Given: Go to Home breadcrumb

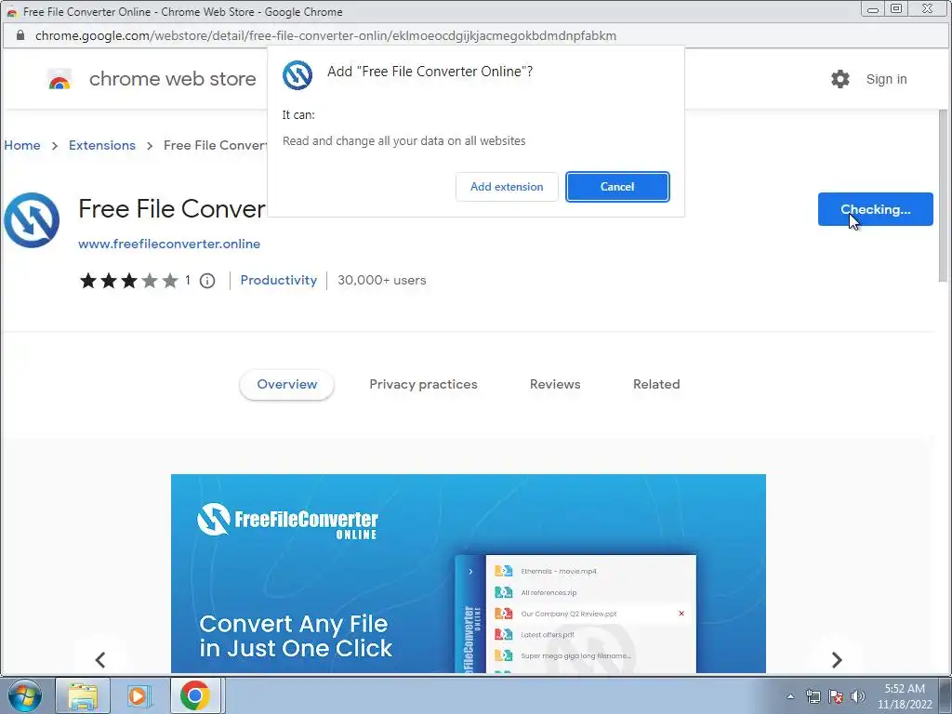Looking at the screenshot, I should 22,145.
